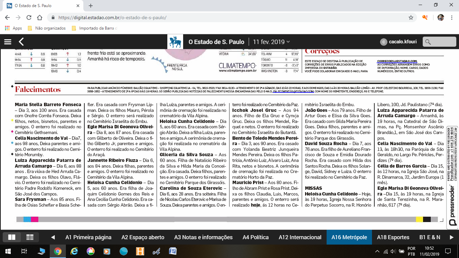
Task: Select the A18 Esportes section tab
Action: tap(393, 237)
